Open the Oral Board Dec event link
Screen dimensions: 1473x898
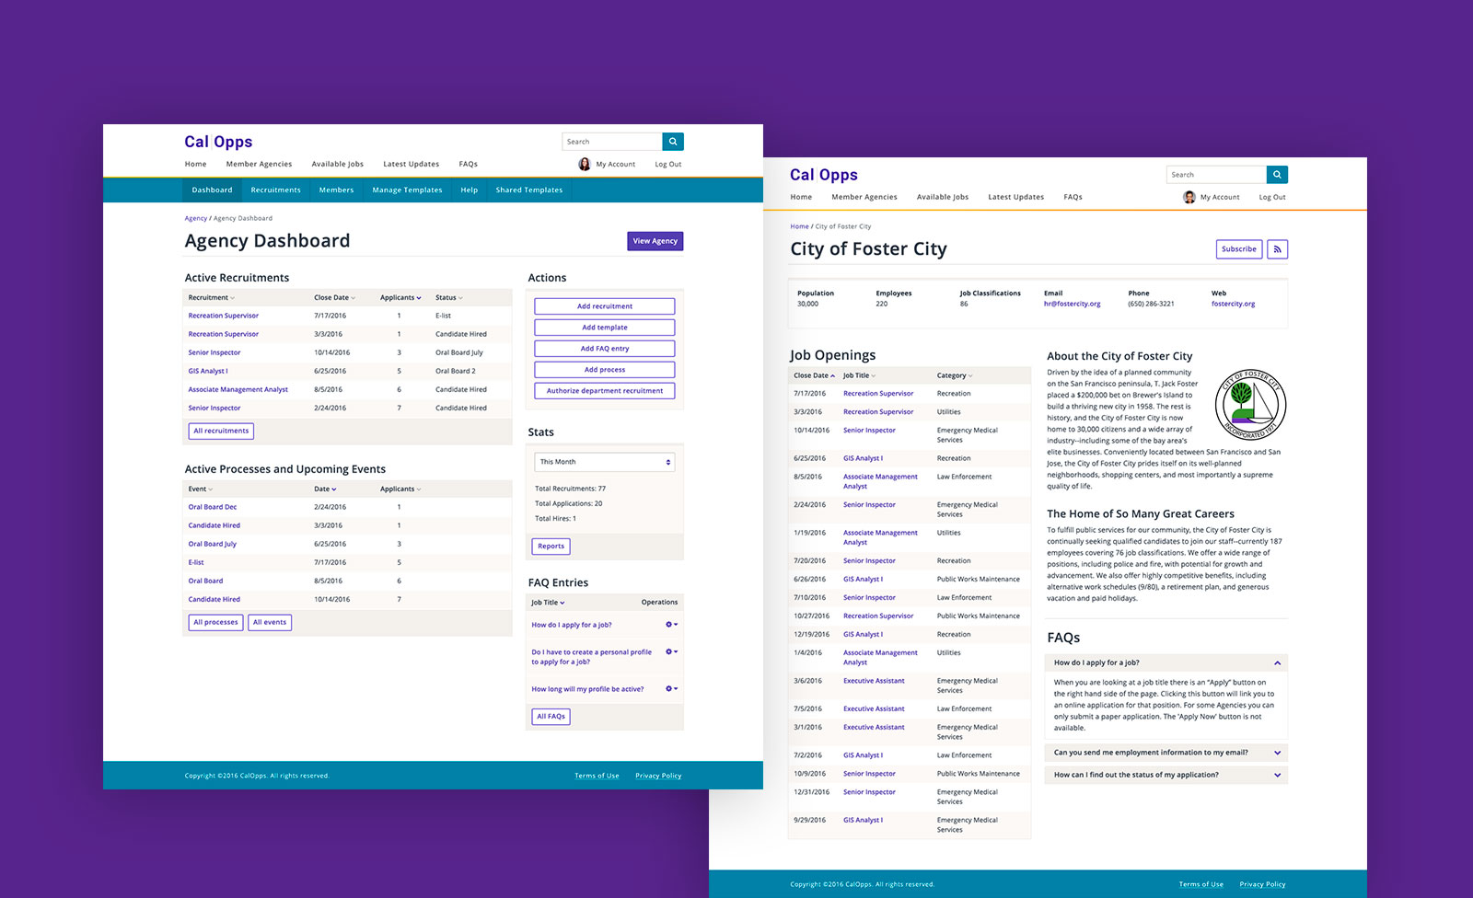click(x=213, y=508)
